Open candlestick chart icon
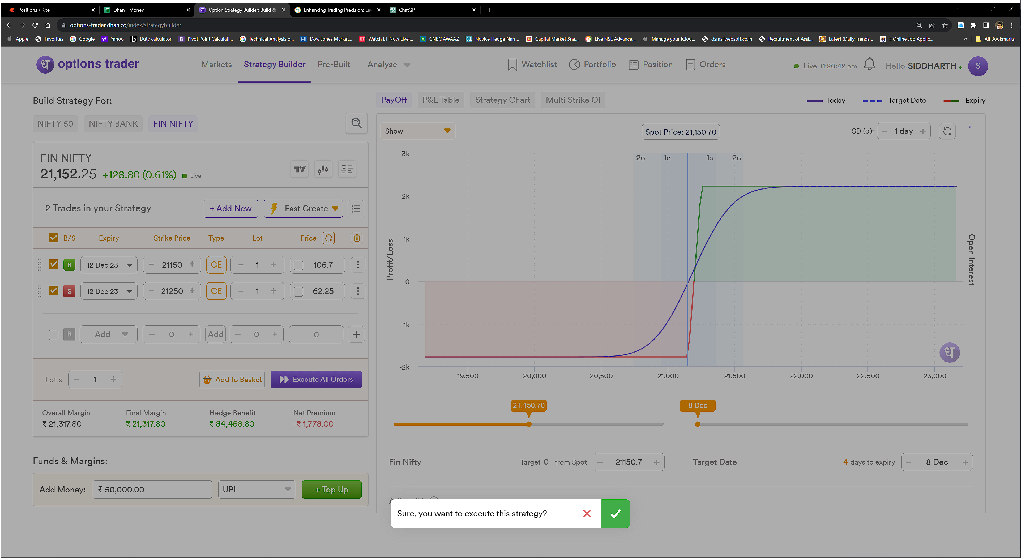The height and width of the screenshot is (558, 1021). click(x=323, y=170)
